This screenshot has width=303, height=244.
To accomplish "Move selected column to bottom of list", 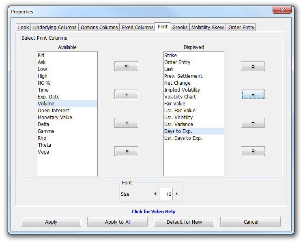I will click(x=253, y=151).
